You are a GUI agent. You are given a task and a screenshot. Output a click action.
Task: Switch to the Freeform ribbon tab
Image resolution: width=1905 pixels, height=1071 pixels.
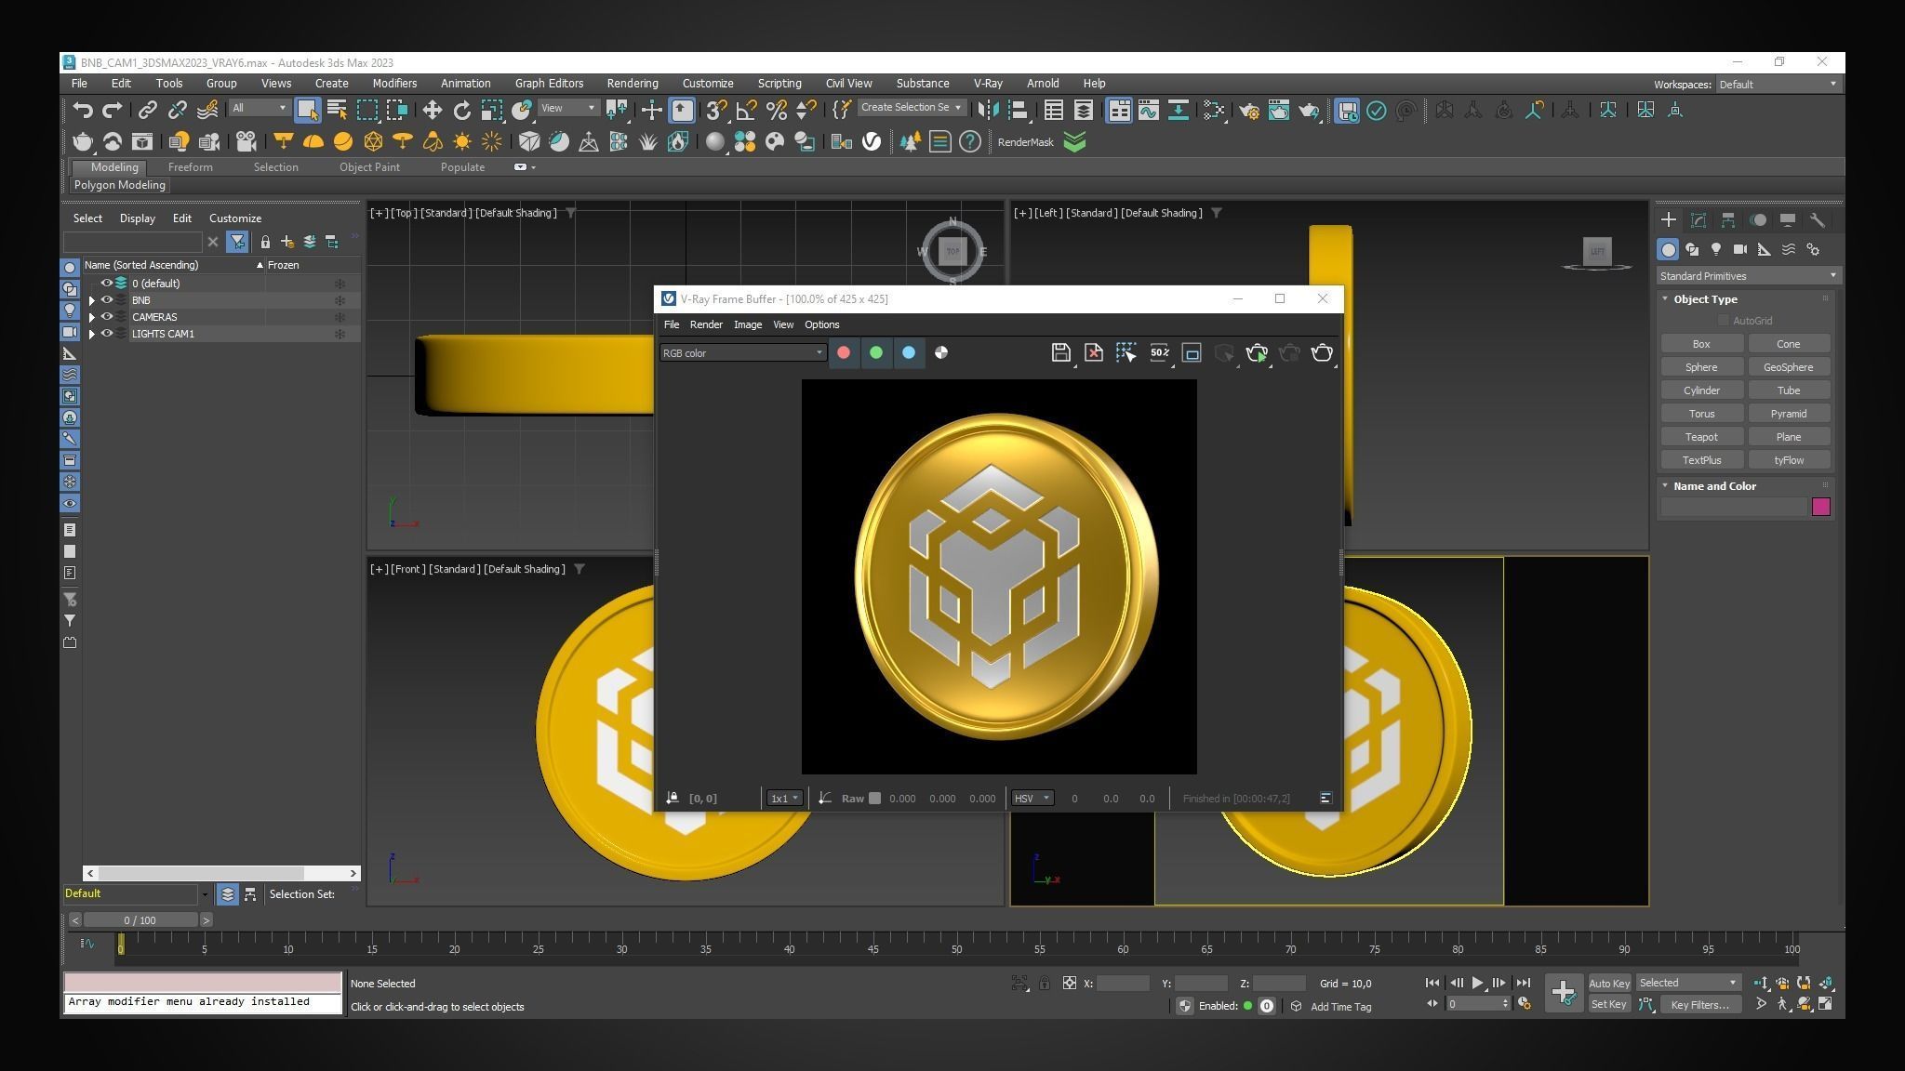(190, 167)
